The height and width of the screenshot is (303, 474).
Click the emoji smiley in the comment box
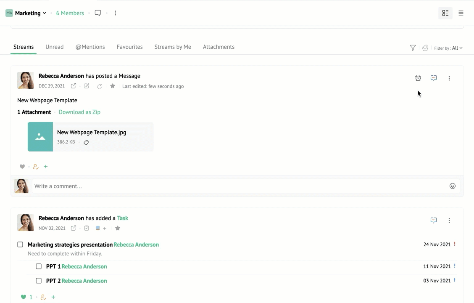[453, 186]
